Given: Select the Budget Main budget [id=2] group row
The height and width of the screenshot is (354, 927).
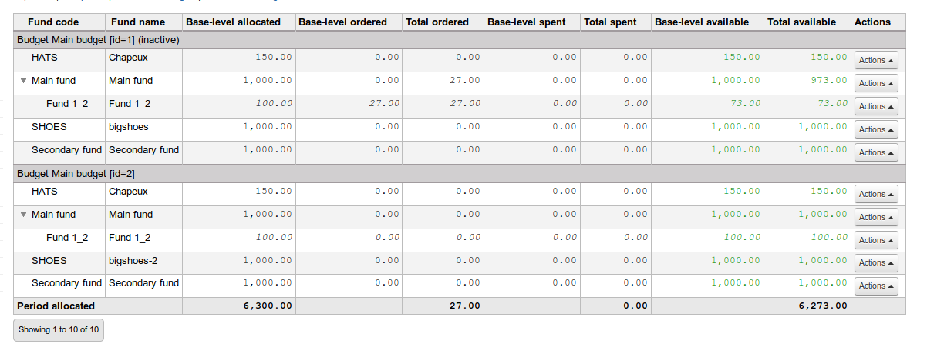Looking at the screenshot, I should tap(76, 174).
